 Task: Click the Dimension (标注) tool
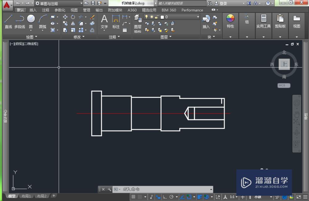tap(116, 21)
